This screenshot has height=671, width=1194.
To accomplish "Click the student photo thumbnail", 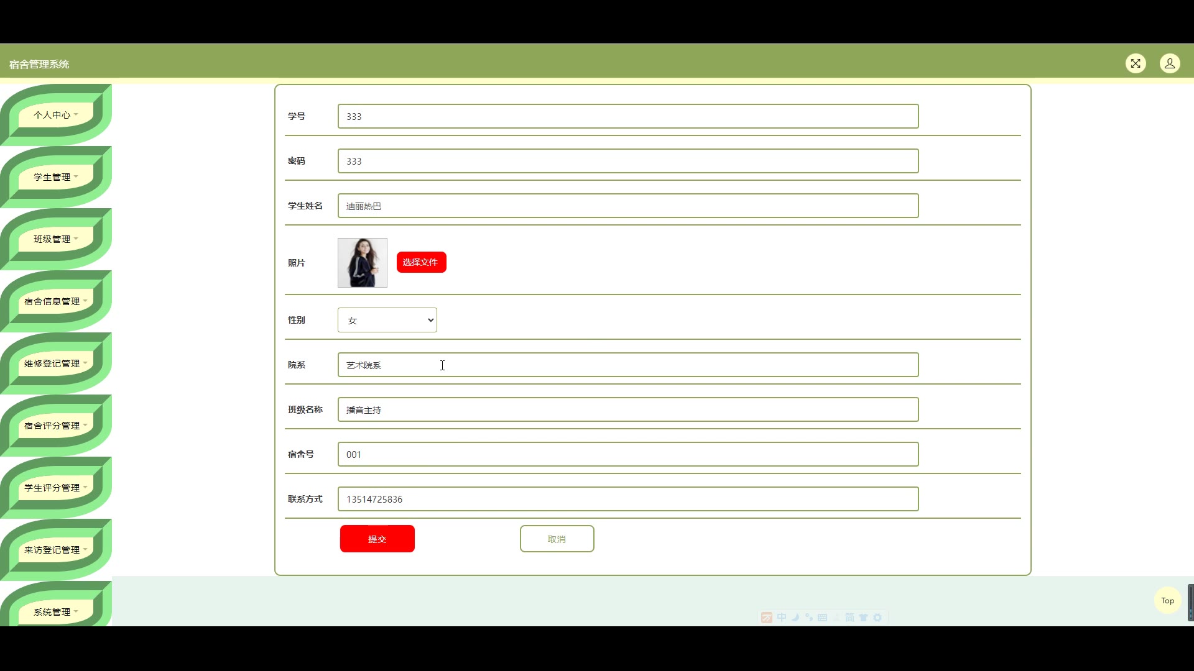I will point(363,263).
